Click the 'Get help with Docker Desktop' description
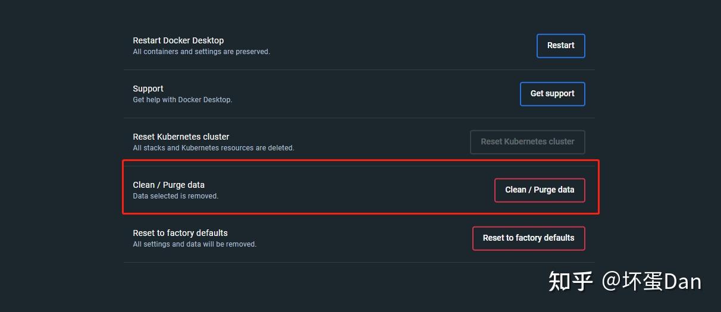 pos(182,100)
